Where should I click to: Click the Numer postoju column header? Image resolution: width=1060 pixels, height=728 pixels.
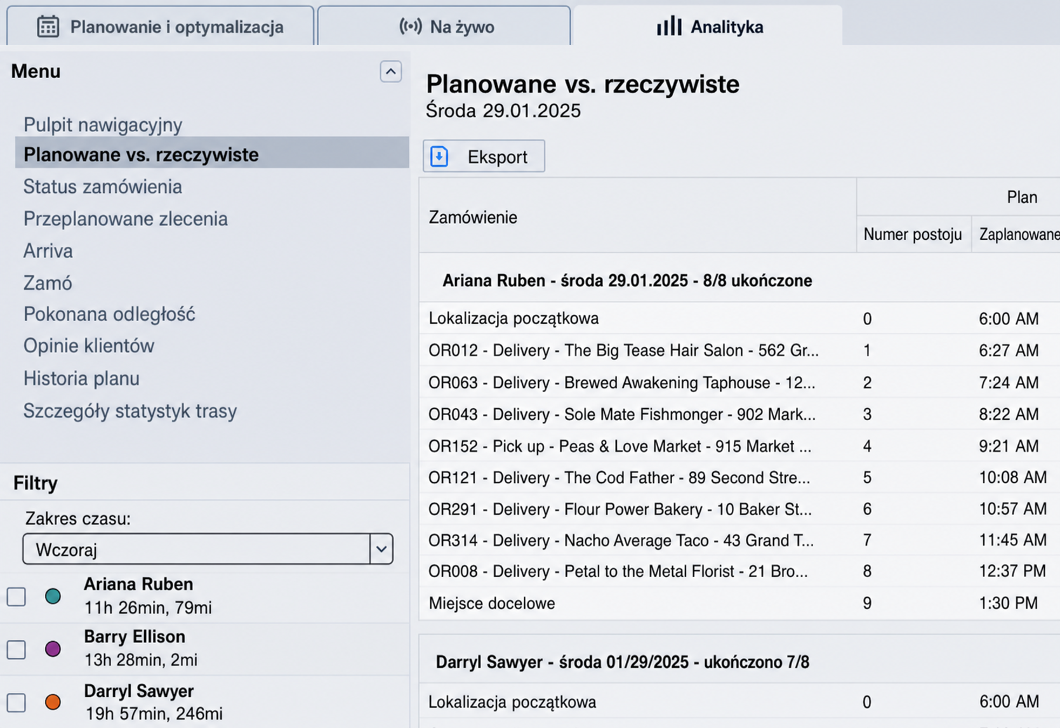tap(913, 234)
